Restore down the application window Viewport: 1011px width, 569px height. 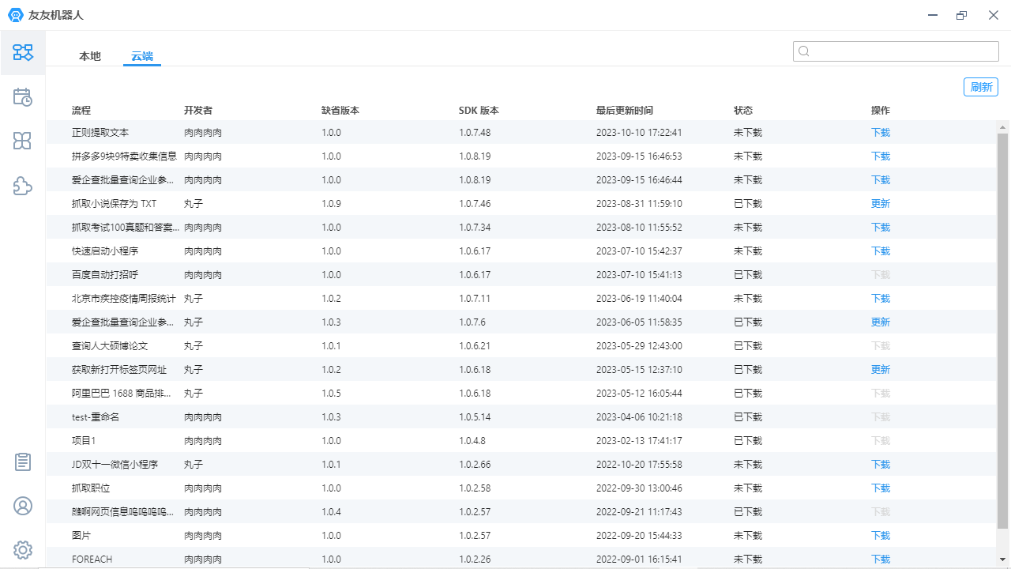[x=961, y=15]
